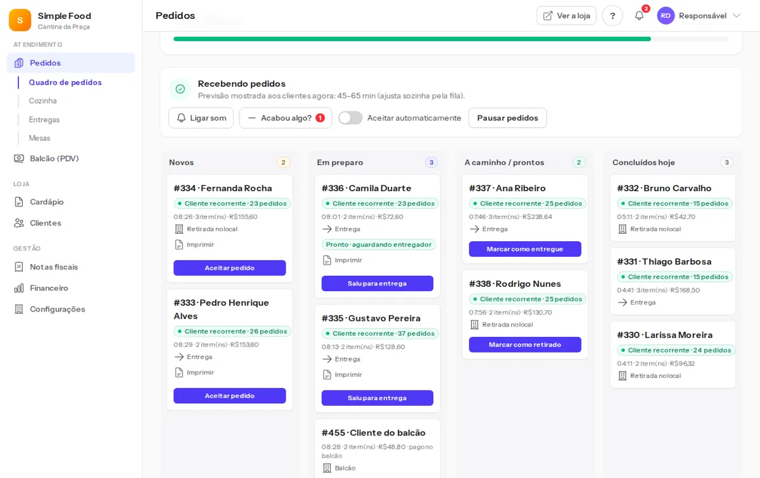Click the green progress bar at top
The width and height of the screenshot is (760, 478).
coord(412,39)
